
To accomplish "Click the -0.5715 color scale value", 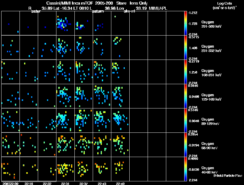I will 193,37.
